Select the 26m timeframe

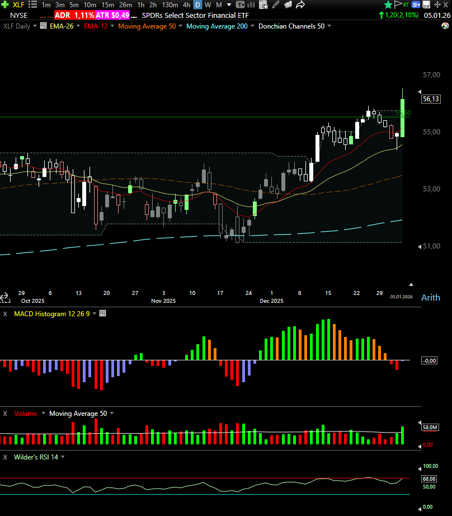pos(126,5)
